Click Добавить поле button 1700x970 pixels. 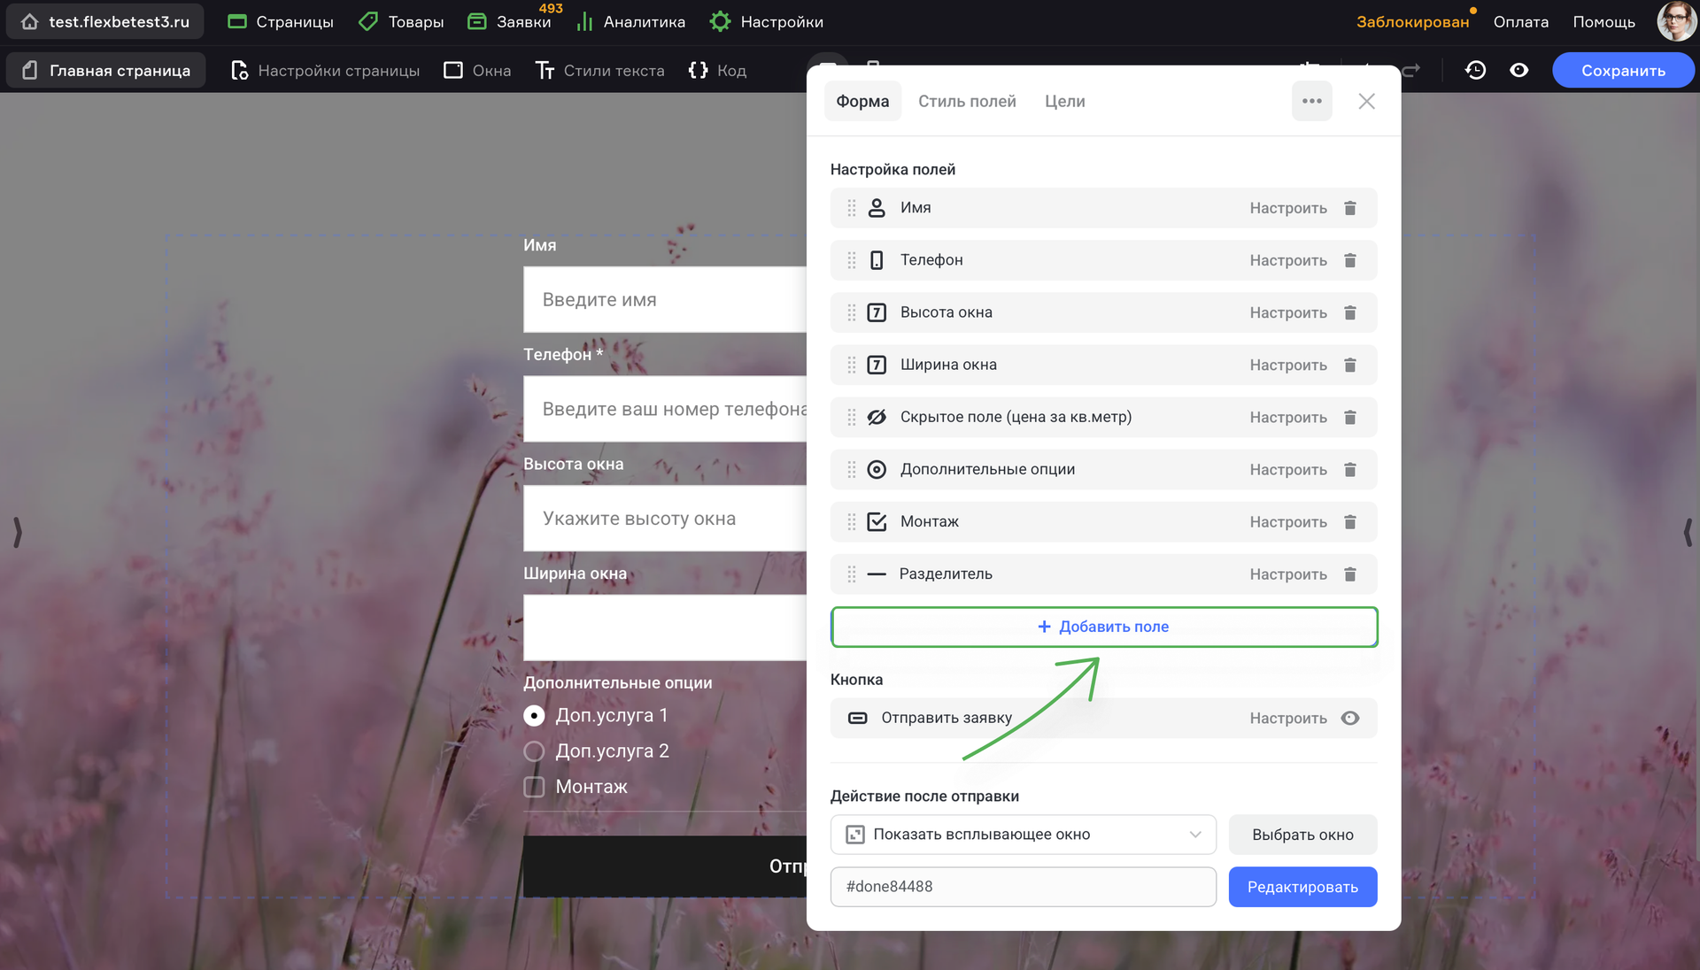(1103, 627)
